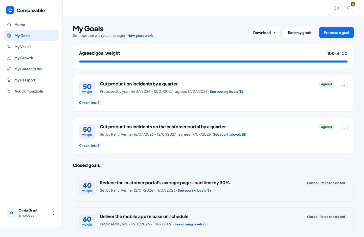See scoring levels for page-load time goal
This screenshot has width=364, height=237.
(194, 190)
